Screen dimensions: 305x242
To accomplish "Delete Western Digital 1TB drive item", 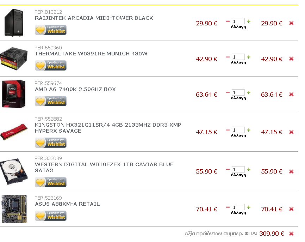I will click(291, 171).
